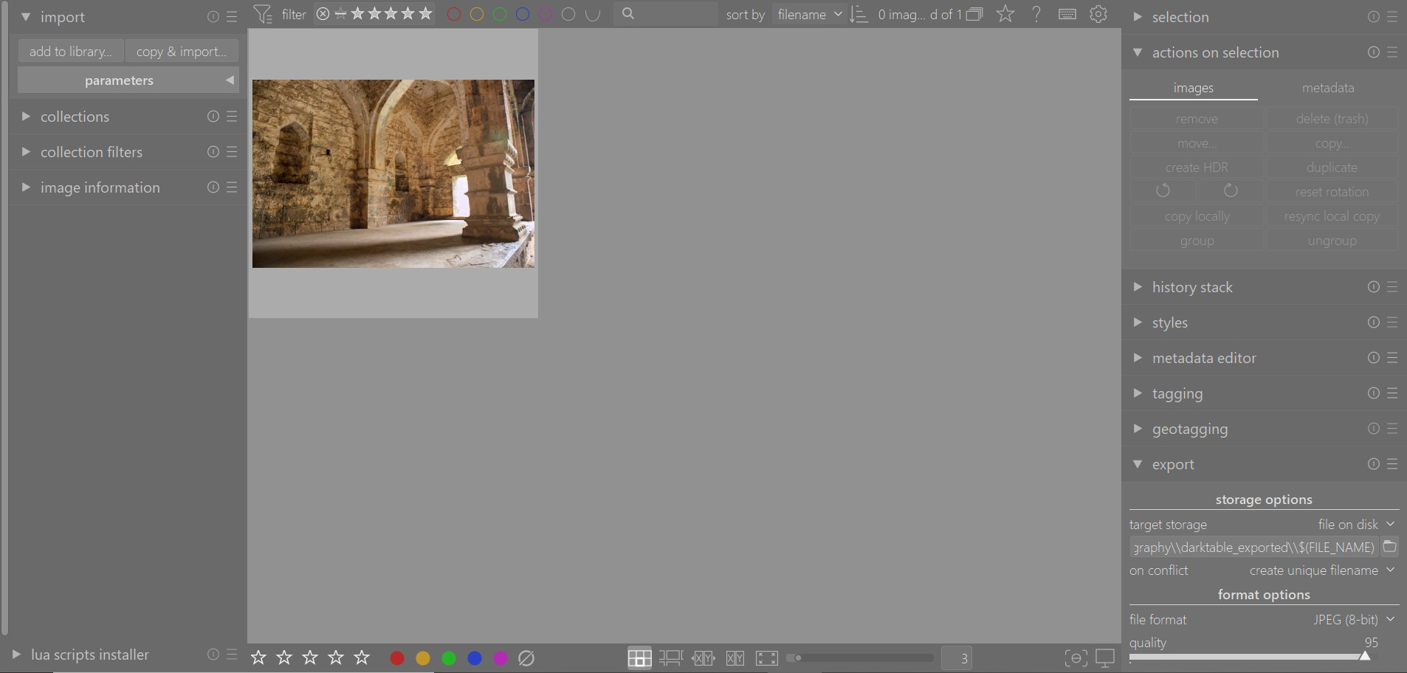
Task: Enable the sticky preferences star toggle
Action: click(x=1005, y=14)
